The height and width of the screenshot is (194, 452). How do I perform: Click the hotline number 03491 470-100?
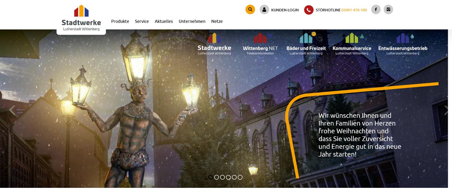(x=354, y=10)
